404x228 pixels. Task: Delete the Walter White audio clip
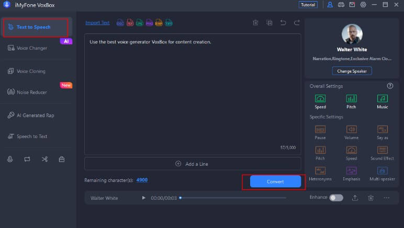tap(371, 198)
